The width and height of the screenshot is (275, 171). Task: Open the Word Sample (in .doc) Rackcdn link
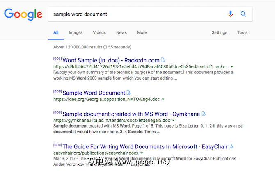click(x=111, y=60)
